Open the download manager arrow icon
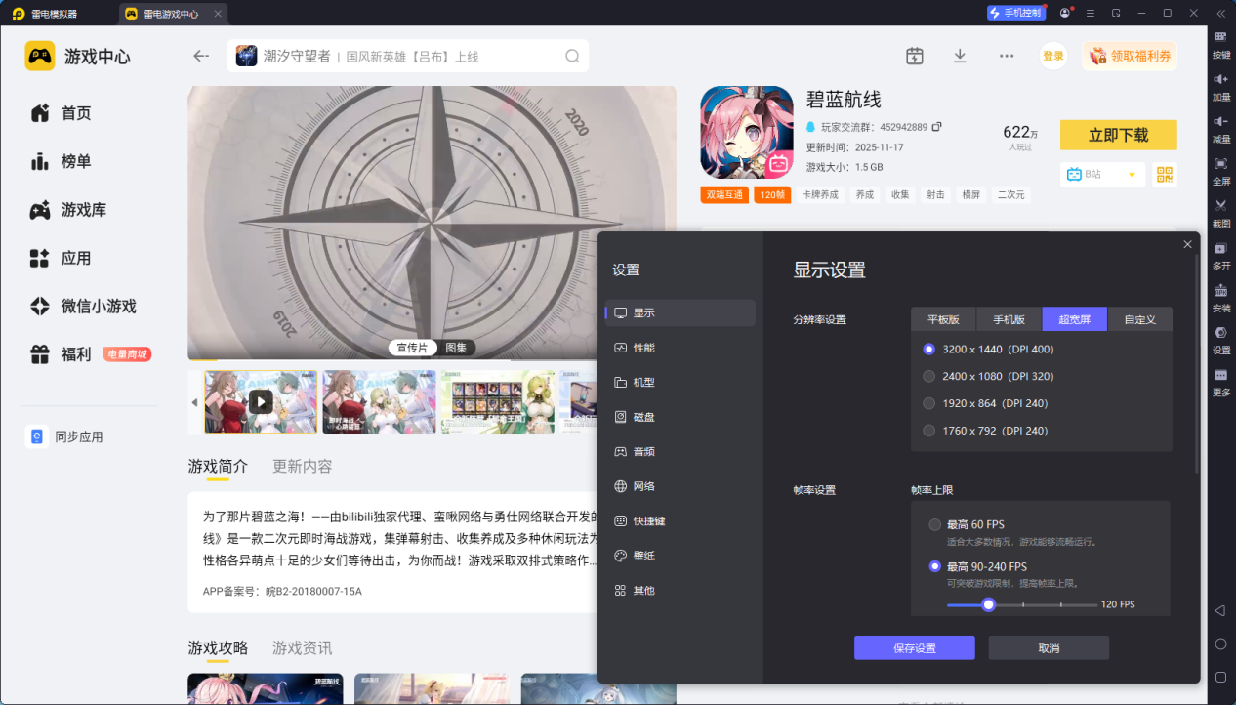This screenshot has width=1236, height=705. point(960,56)
